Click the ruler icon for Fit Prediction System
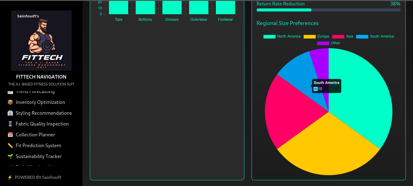Screen dimensions: 413x186 10,146
